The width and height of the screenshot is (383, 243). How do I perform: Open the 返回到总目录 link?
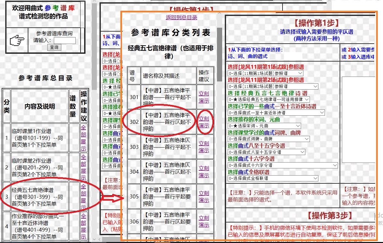[181, 17]
